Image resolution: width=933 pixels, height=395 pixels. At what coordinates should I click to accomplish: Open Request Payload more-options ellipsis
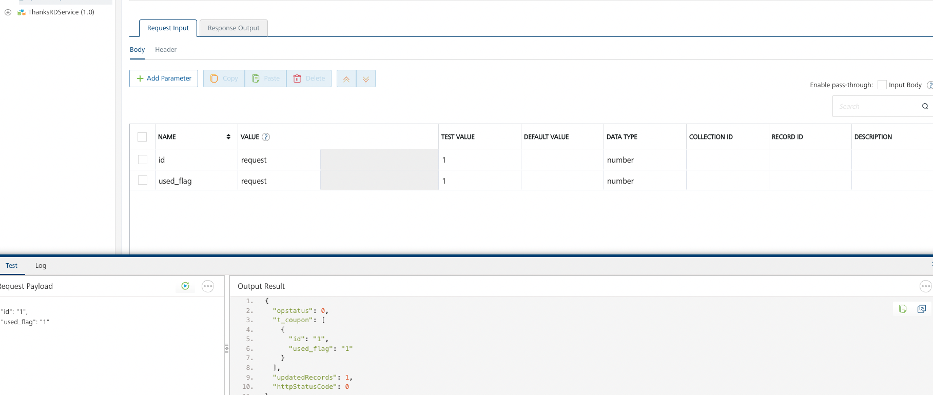pyautogui.click(x=208, y=286)
